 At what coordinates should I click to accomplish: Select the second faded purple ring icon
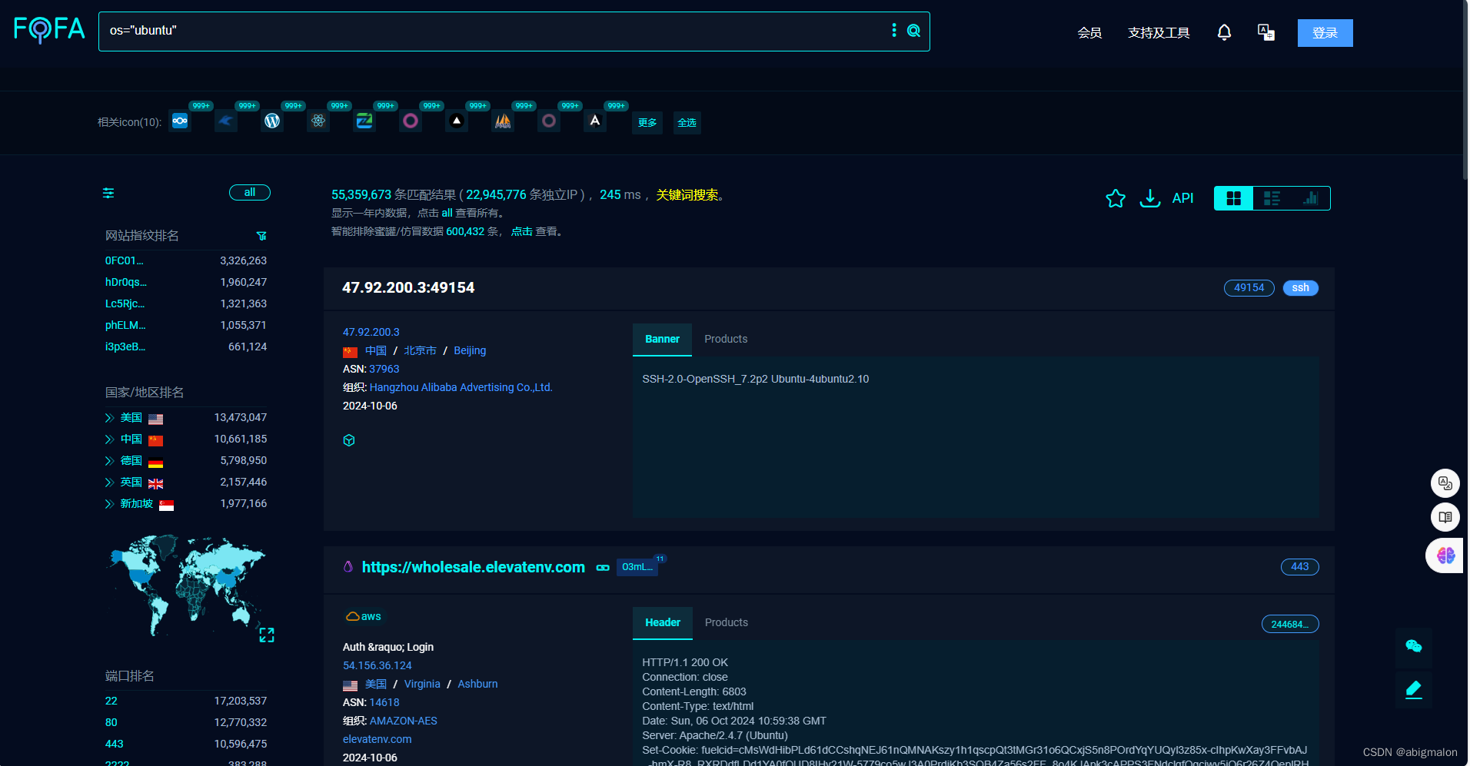[549, 121]
